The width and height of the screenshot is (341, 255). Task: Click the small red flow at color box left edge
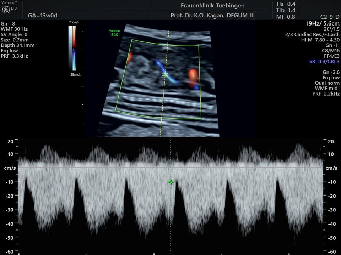(x=130, y=57)
